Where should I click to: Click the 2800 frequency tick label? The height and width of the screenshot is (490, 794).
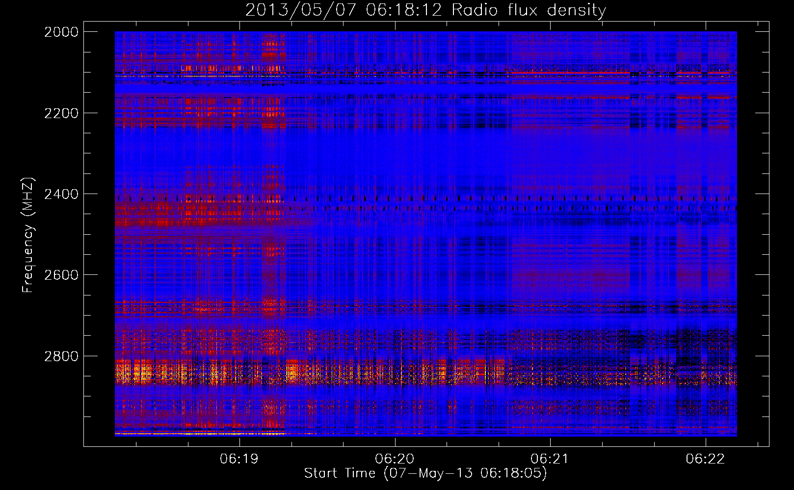coord(61,356)
